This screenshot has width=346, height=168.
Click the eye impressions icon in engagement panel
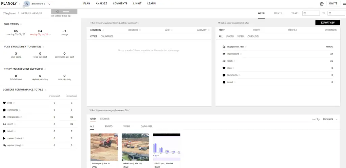tap(224, 54)
